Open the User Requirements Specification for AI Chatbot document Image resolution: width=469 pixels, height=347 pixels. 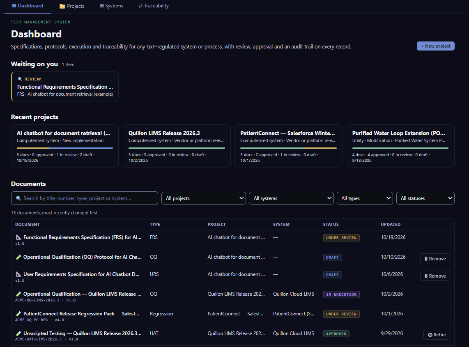81,274
